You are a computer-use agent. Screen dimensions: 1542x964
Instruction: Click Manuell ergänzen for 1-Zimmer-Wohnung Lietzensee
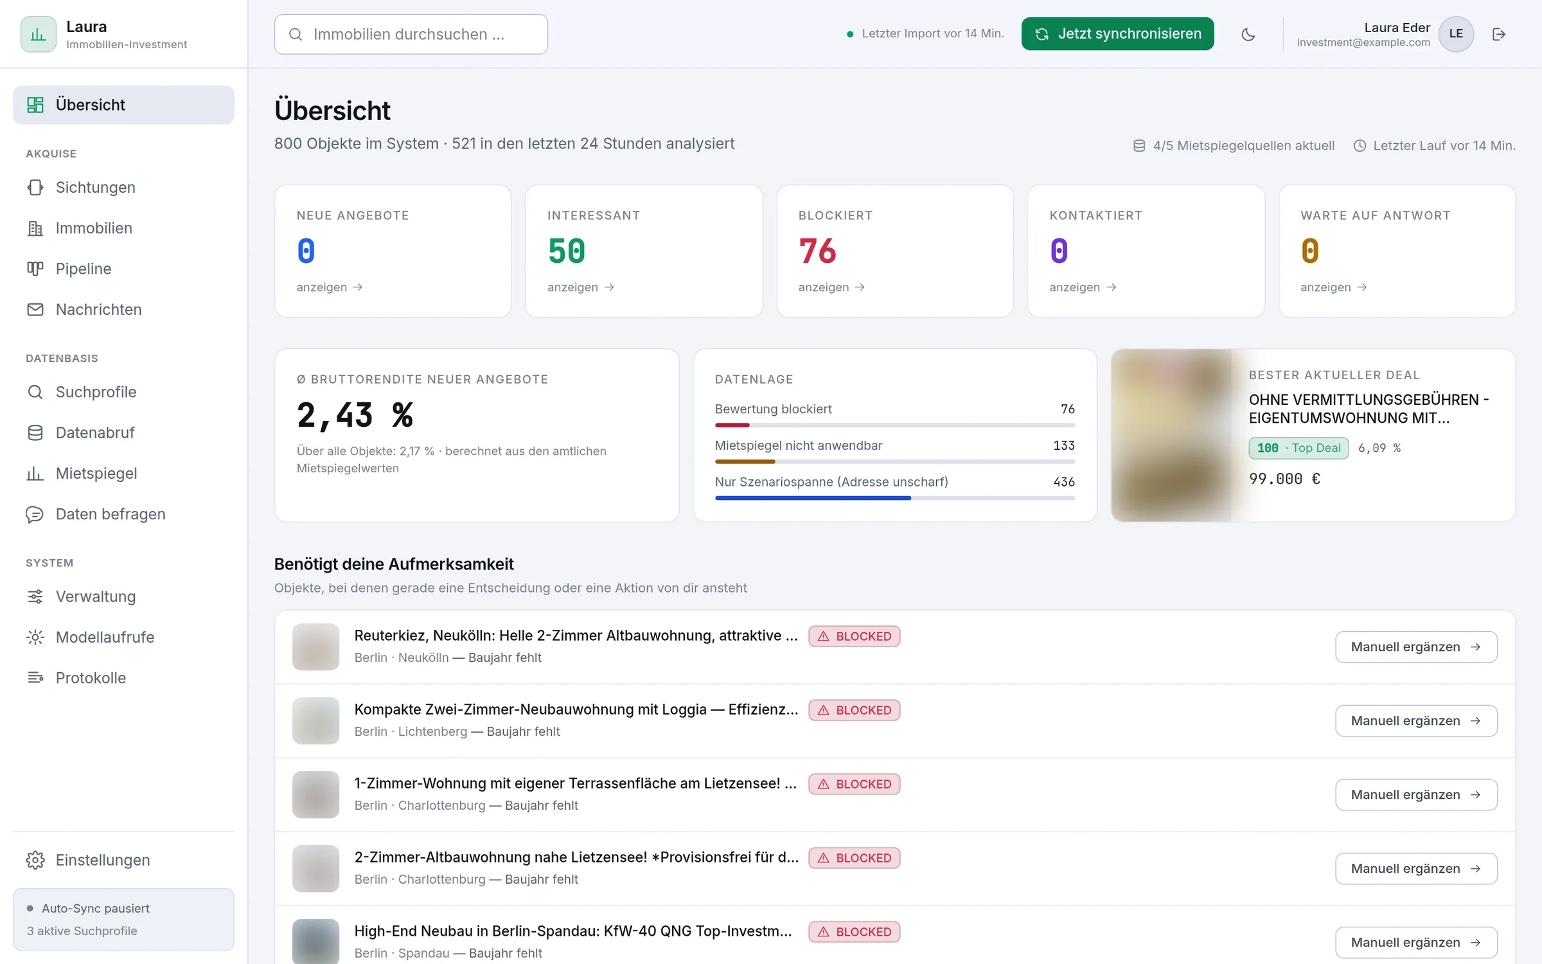pyautogui.click(x=1416, y=794)
